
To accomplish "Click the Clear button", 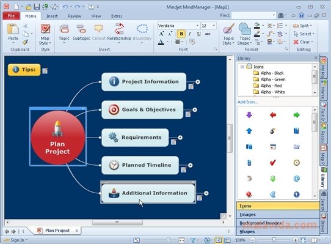I will pos(303,42).
